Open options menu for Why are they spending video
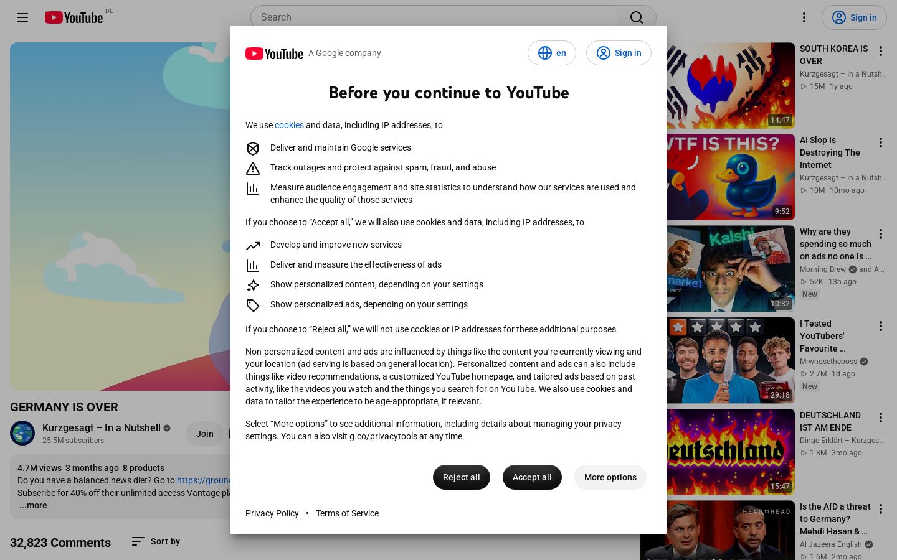 pyautogui.click(x=881, y=234)
